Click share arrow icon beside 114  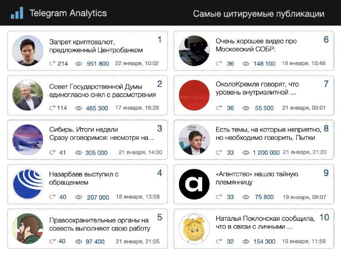52,108
